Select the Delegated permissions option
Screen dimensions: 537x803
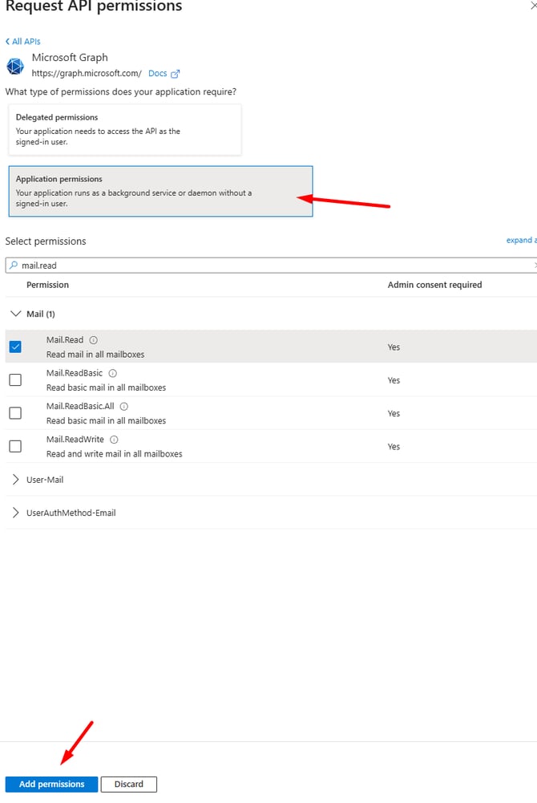tap(124, 129)
